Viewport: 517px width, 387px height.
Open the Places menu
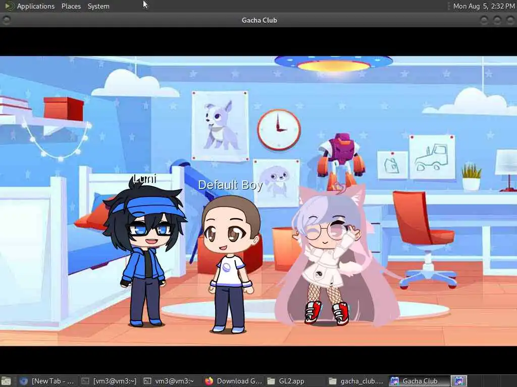[x=71, y=6]
